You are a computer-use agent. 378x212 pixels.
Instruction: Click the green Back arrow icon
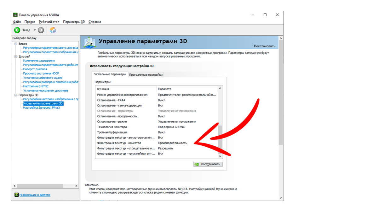(x=17, y=30)
